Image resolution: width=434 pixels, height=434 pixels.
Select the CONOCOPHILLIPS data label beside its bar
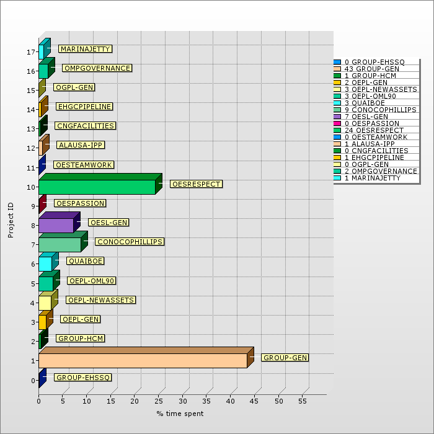[130, 242]
